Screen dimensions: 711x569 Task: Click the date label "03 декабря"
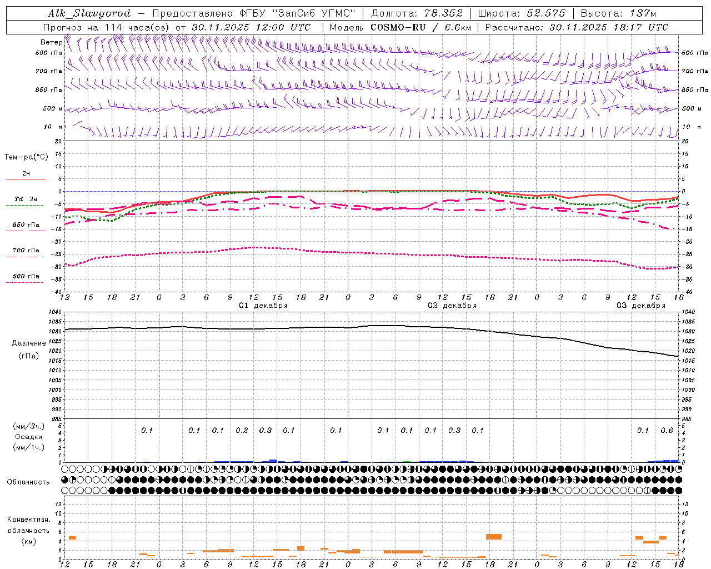[x=641, y=306]
